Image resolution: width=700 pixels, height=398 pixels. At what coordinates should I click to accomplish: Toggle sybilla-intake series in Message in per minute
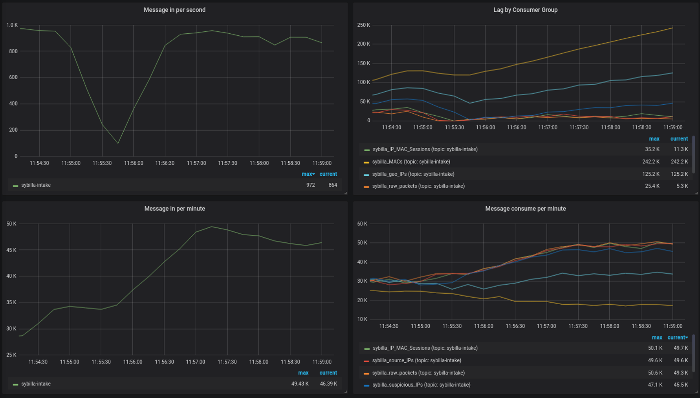point(36,384)
